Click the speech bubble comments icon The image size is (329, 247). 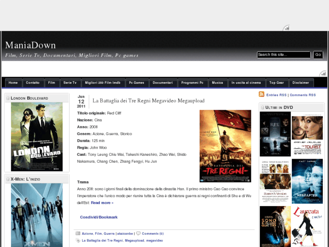click(138, 233)
